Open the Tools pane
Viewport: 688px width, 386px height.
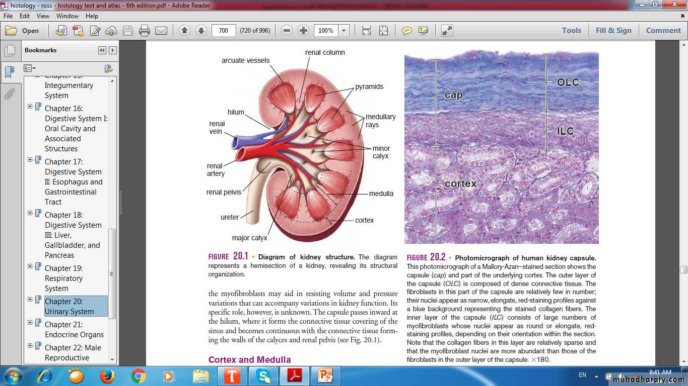(571, 31)
